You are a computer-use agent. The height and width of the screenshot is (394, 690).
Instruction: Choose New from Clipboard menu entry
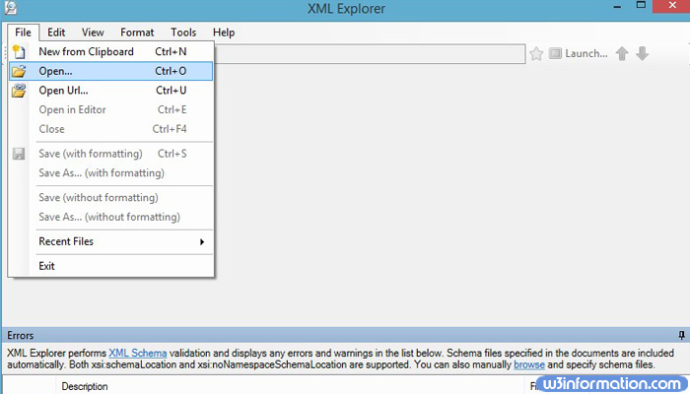click(x=110, y=52)
